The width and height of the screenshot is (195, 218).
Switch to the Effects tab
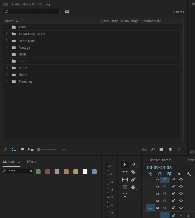[x=31, y=162]
